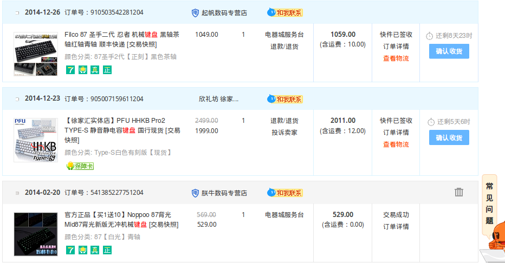Tick the checkbox for 2014-12-23 order

point(17,99)
